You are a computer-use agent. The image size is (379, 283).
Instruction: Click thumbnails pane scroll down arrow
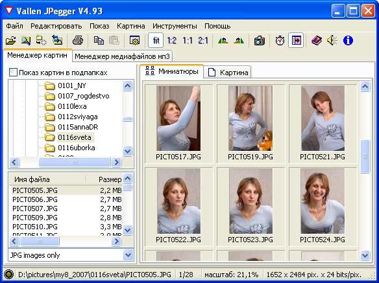(x=365, y=255)
